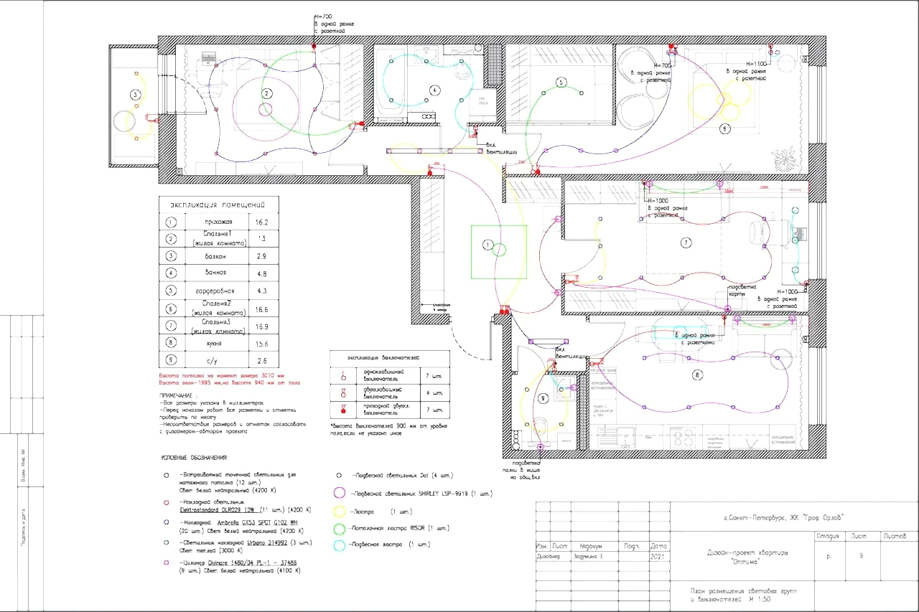Image resolution: width=919 pixels, height=612 pixels.
Task: Click double-key switch symbol in switch legend table
Action: click(343, 392)
